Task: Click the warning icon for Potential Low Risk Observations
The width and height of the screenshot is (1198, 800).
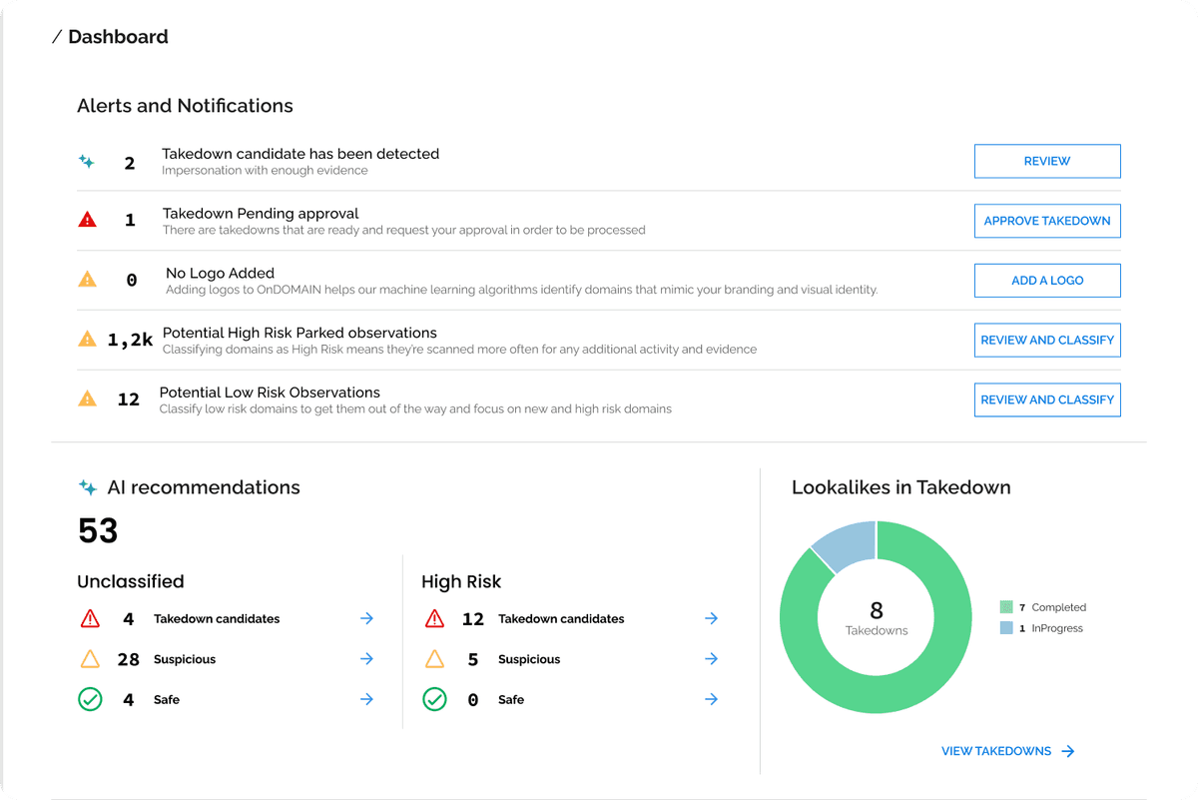Action: tap(87, 399)
